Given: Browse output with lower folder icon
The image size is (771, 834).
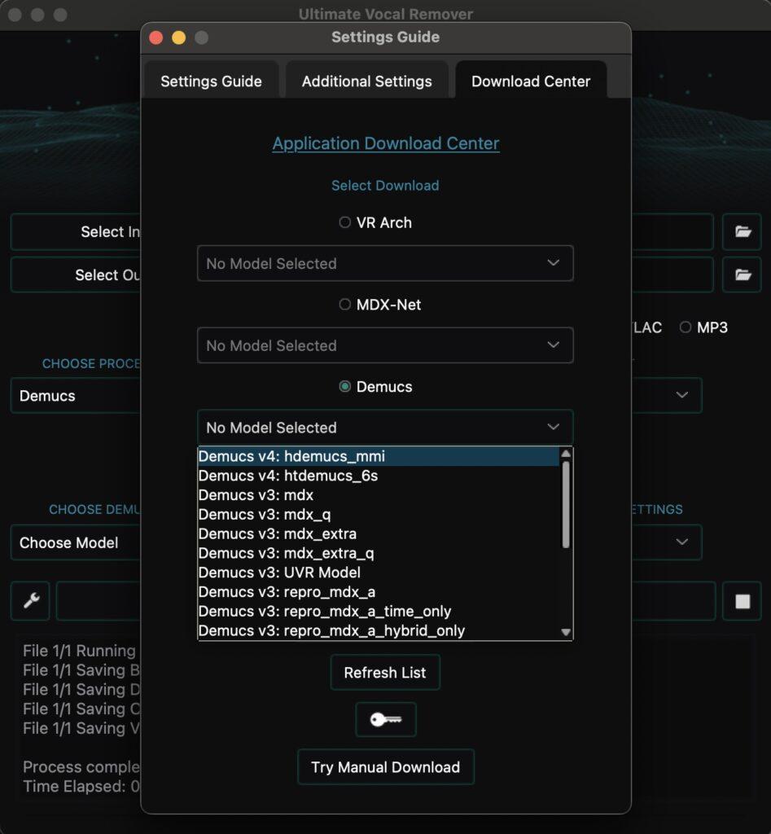Looking at the screenshot, I should coord(742,275).
